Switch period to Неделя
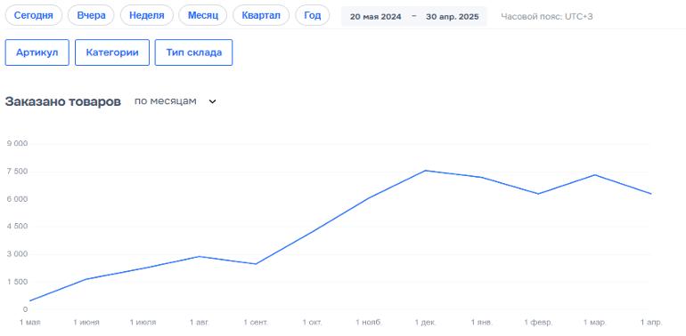686x336 pixels. (x=147, y=16)
